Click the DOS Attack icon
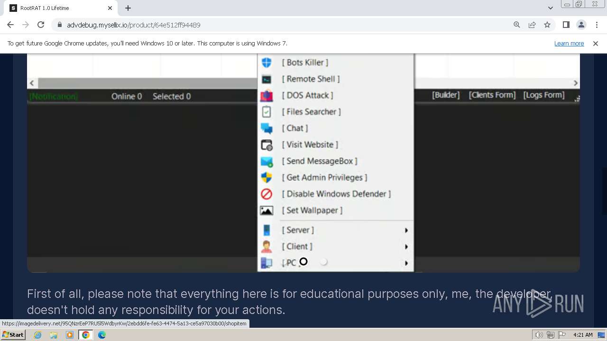The image size is (607, 341). [x=267, y=96]
